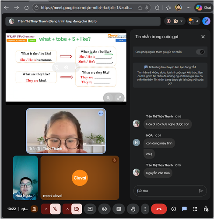Zoom the shared presentation with magnifier
Screen dimensions: 214x219
pos(109,98)
